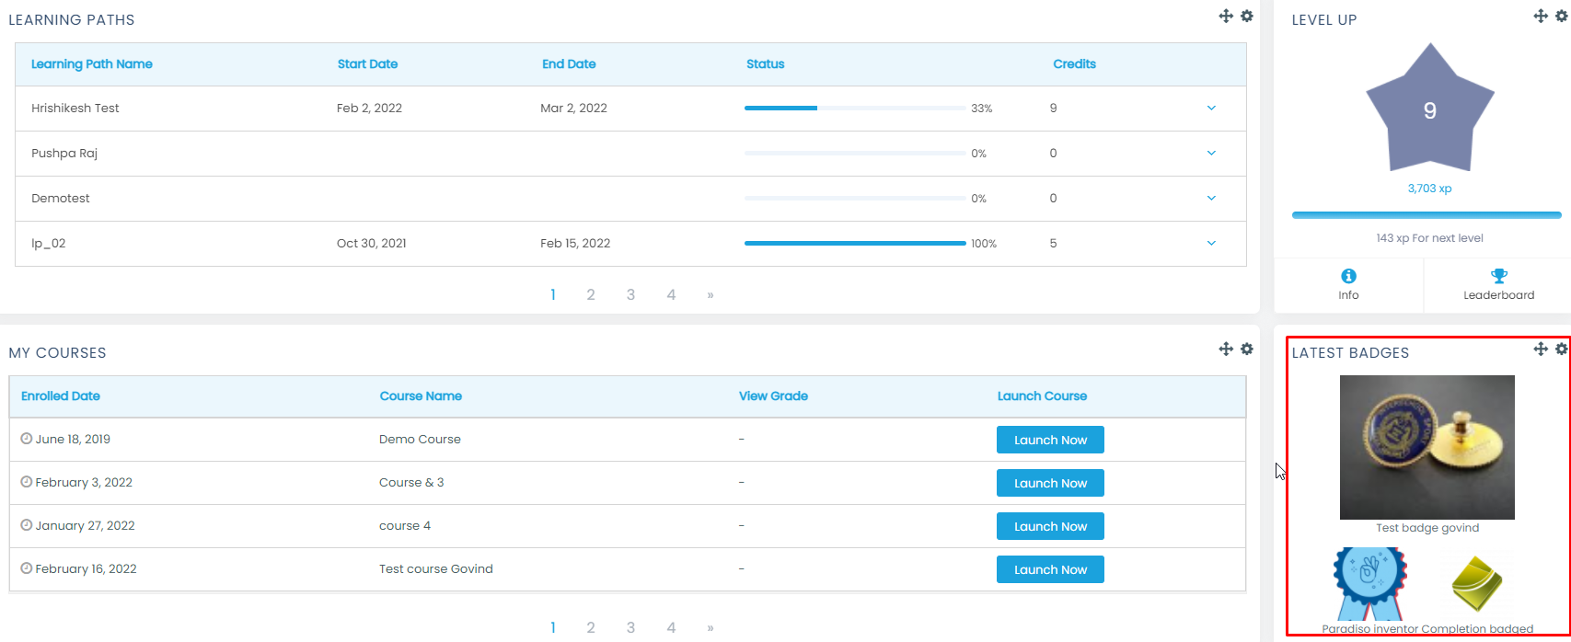
Task: Click the Learning Paths move handle icon
Action: click(1226, 16)
